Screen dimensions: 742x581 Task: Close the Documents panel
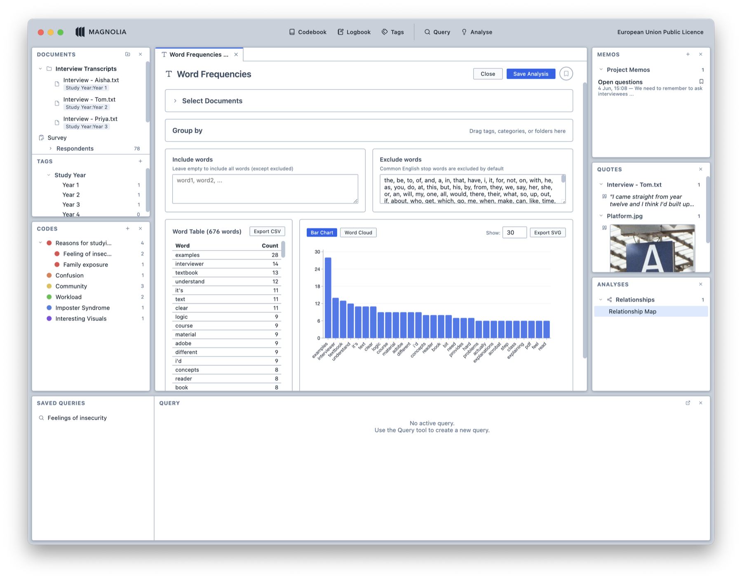[x=140, y=54]
